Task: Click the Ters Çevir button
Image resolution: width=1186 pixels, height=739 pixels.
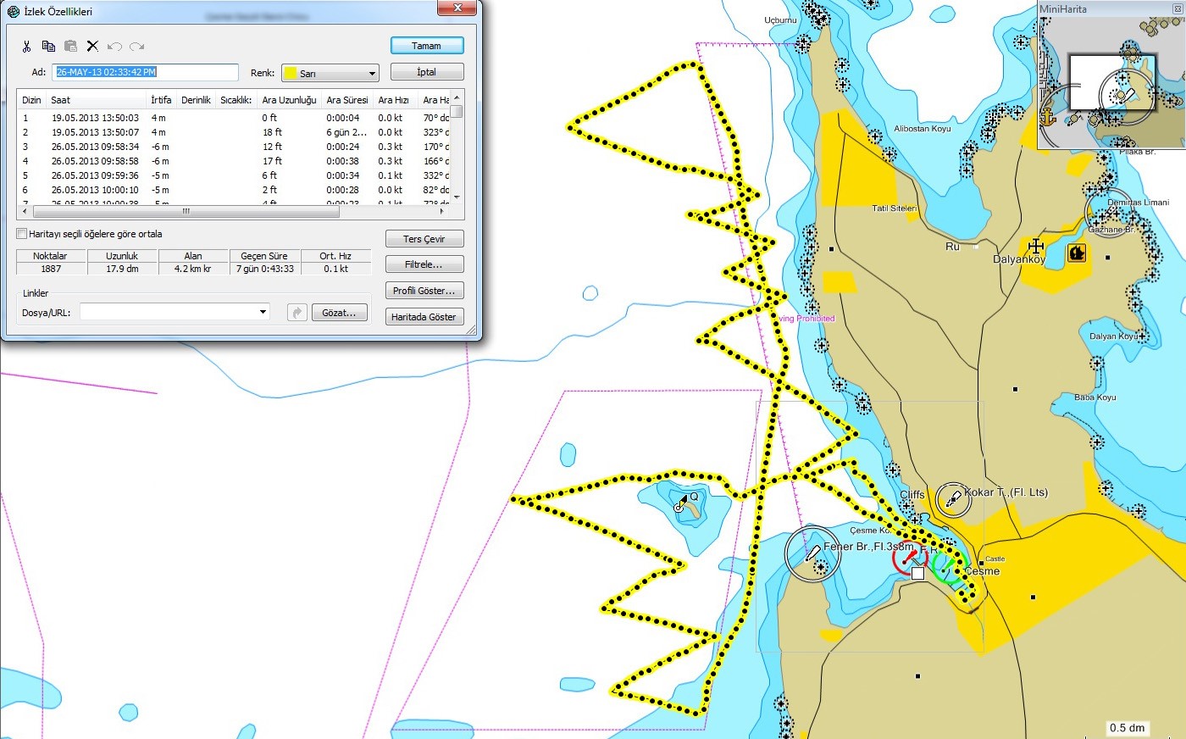Action: tap(424, 239)
